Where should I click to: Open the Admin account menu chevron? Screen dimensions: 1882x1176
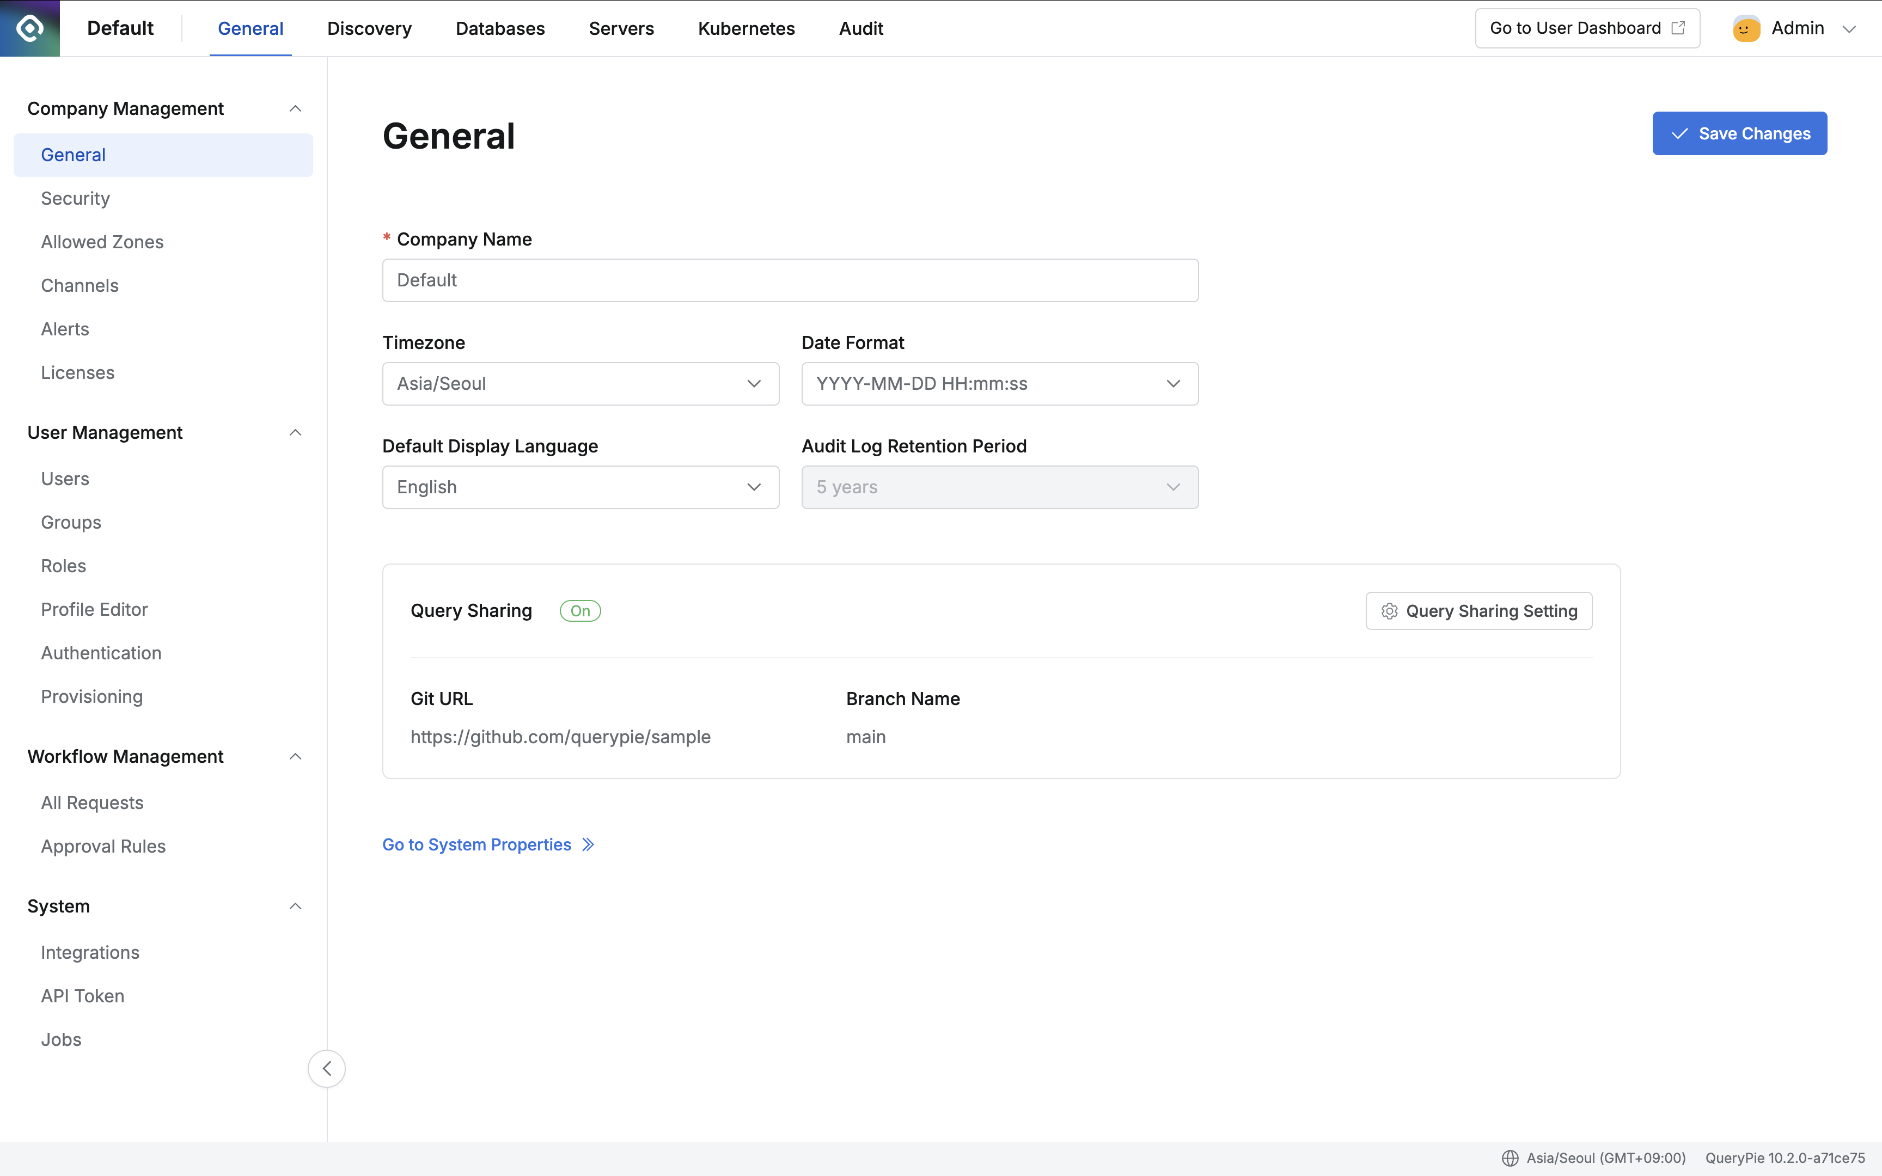(x=1849, y=29)
